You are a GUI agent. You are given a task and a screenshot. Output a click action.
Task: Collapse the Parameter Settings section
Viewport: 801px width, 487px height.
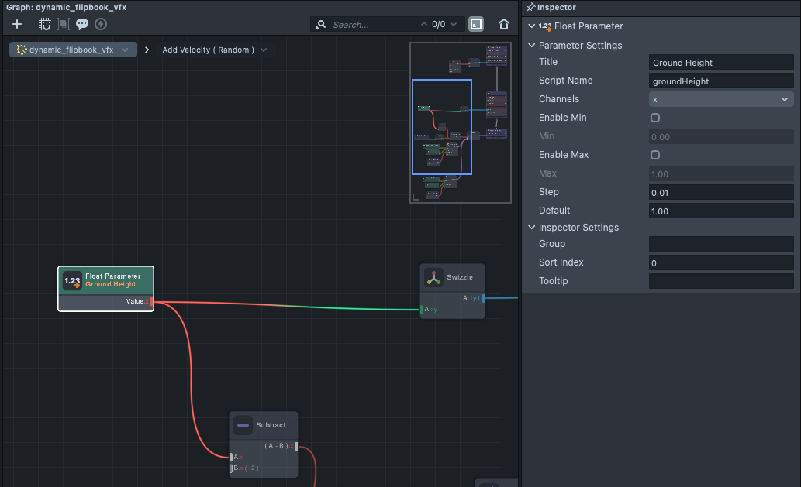[532, 46]
